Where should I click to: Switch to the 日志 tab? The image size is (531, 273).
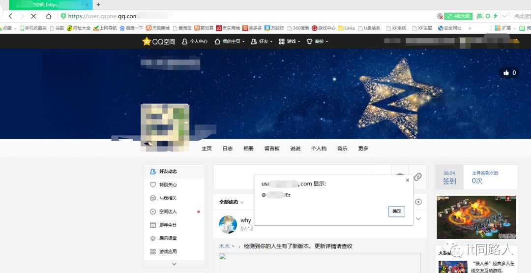(228, 149)
